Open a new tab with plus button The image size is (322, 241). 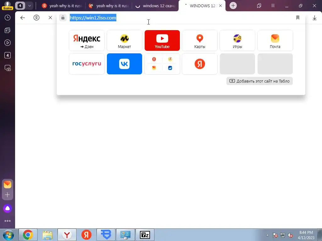pyautogui.click(x=233, y=6)
